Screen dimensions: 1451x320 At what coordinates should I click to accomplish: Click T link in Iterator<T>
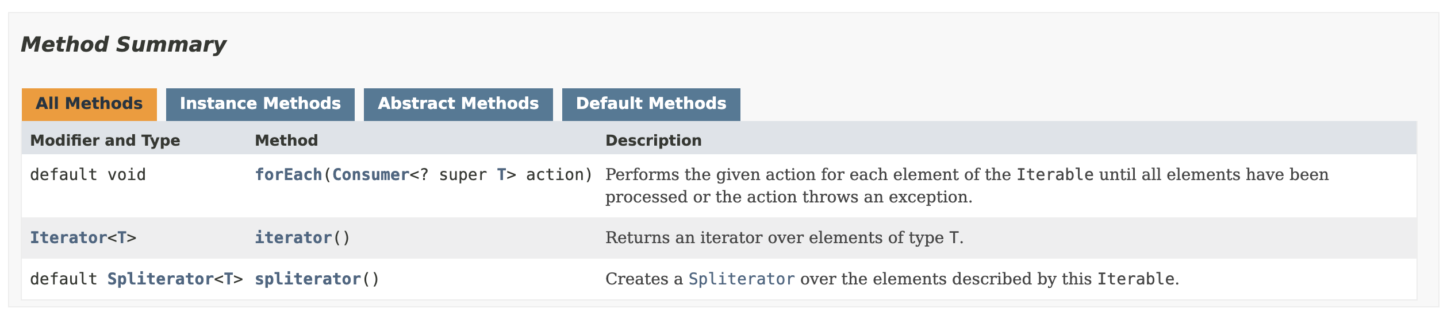click(x=122, y=238)
